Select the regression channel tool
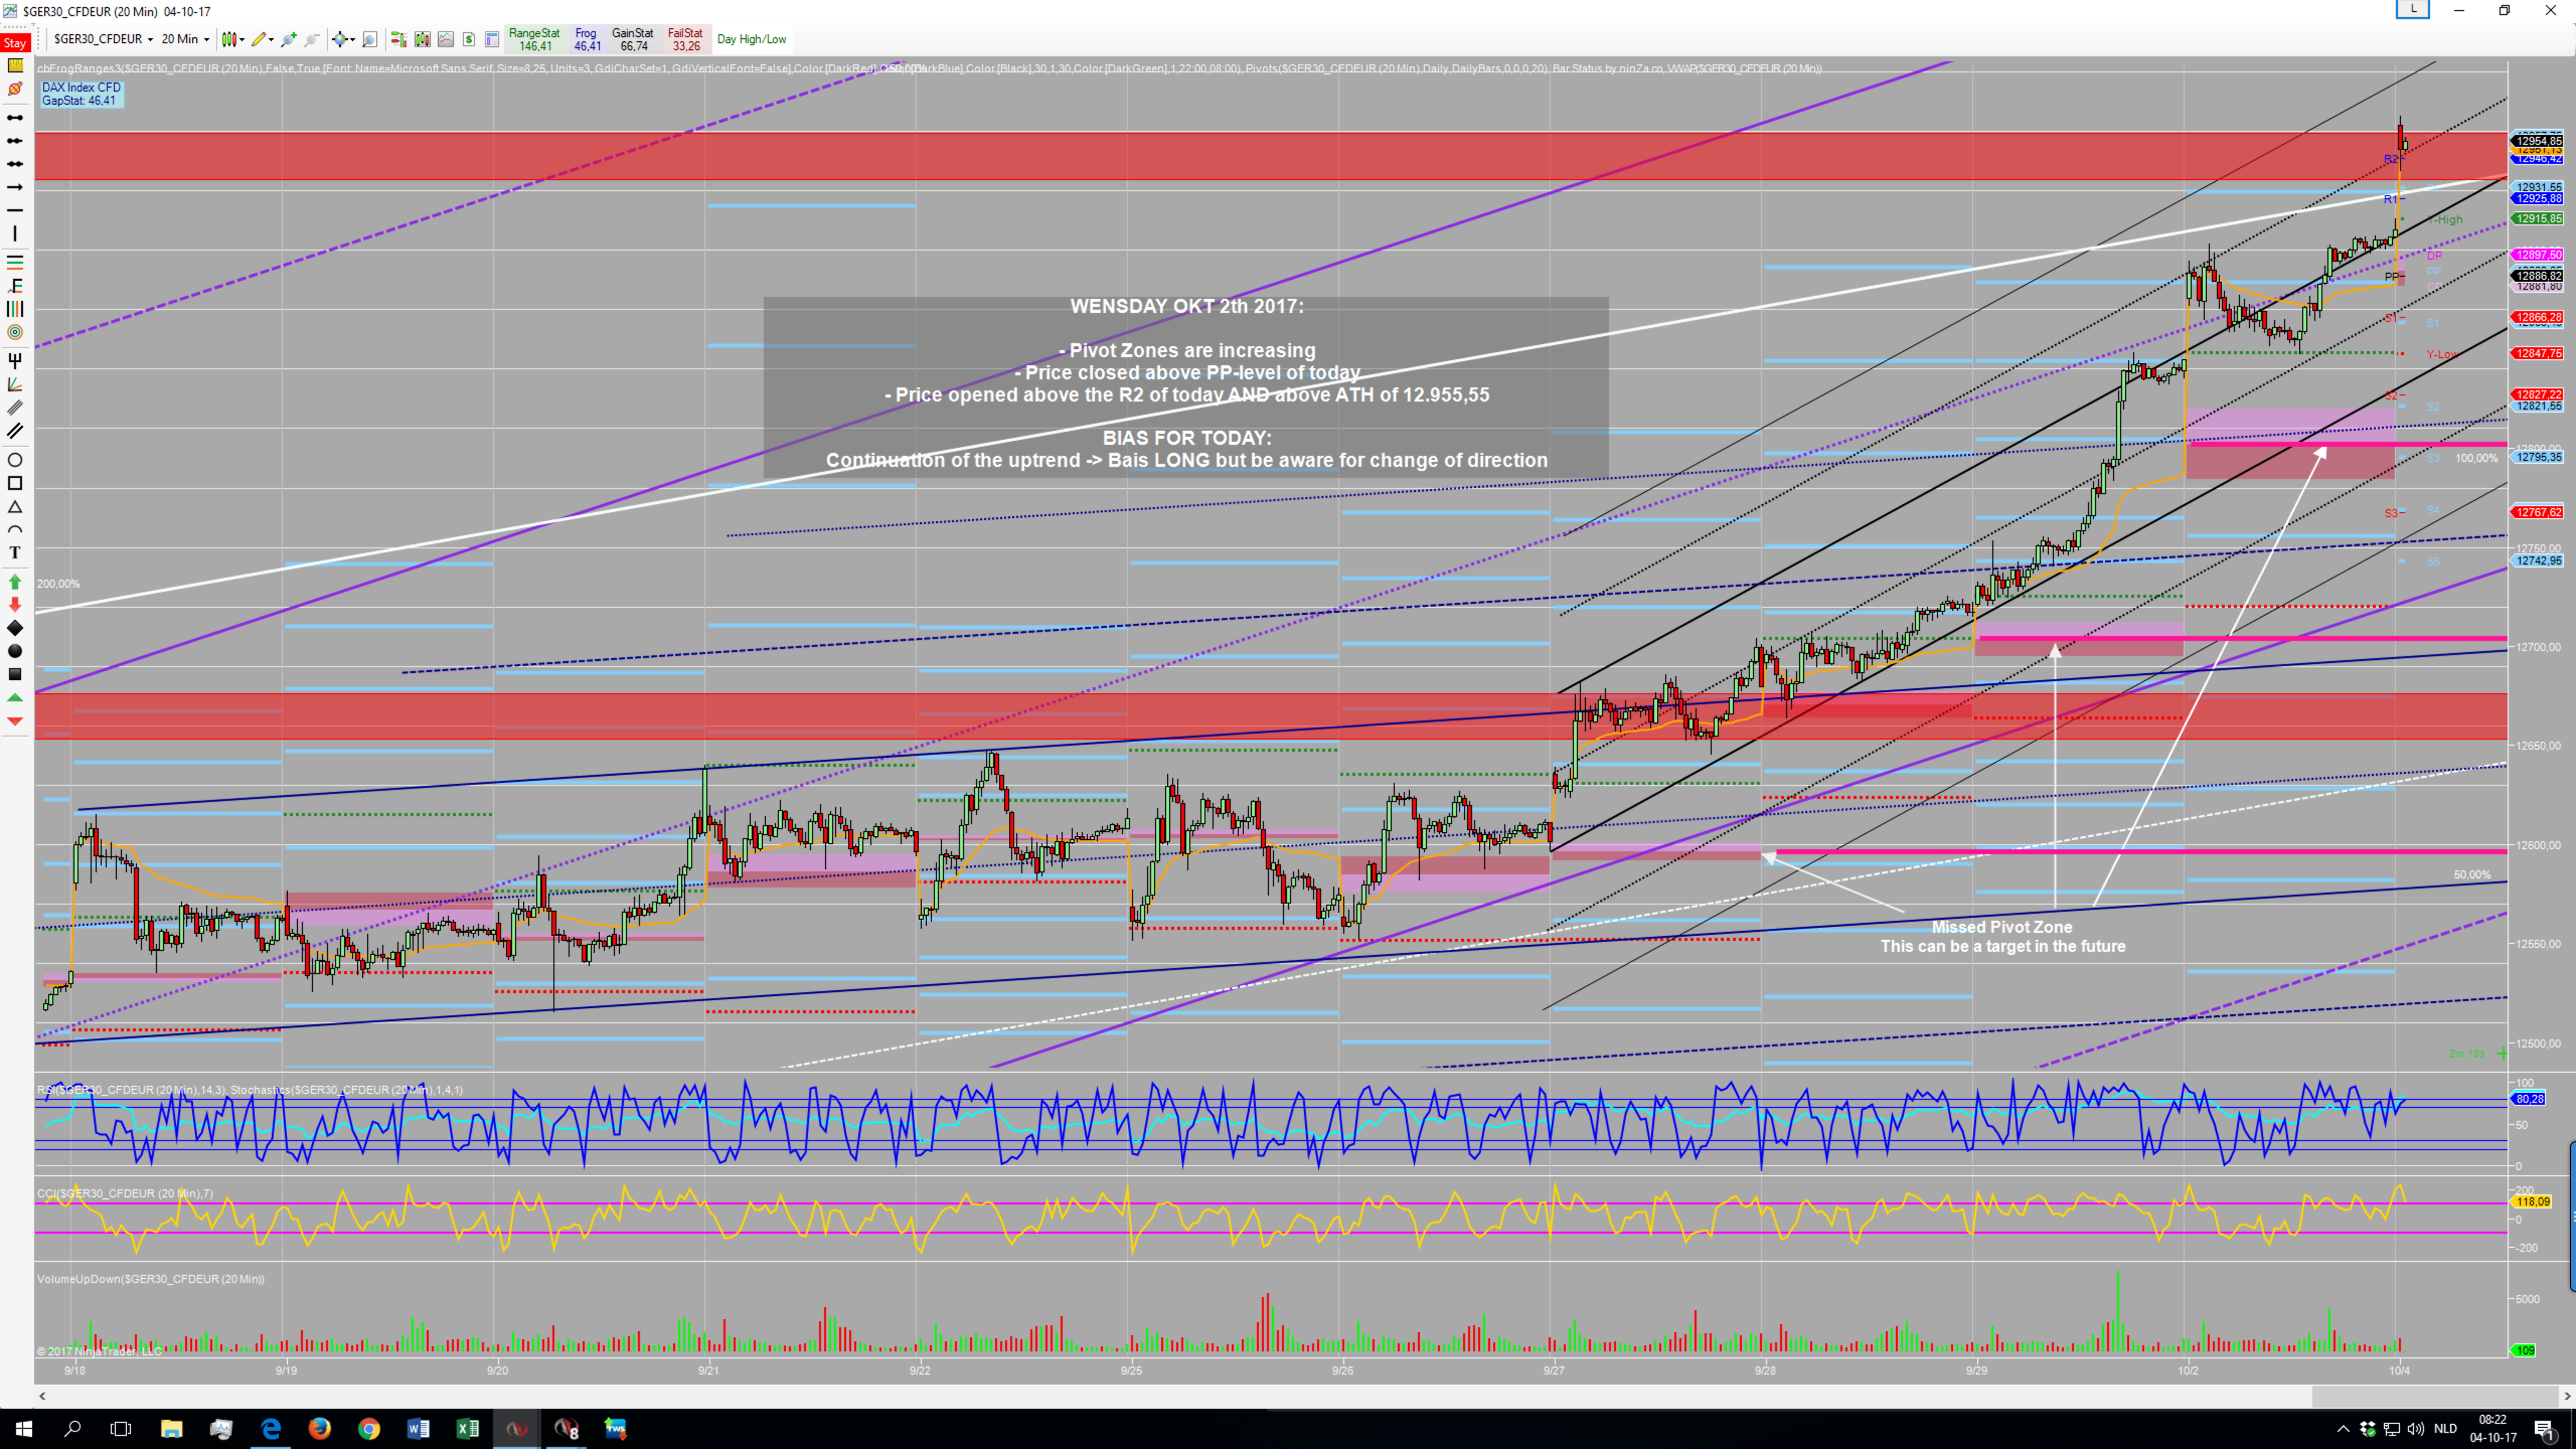The width and height of the screenshot is (2576, 1449). 15,408
